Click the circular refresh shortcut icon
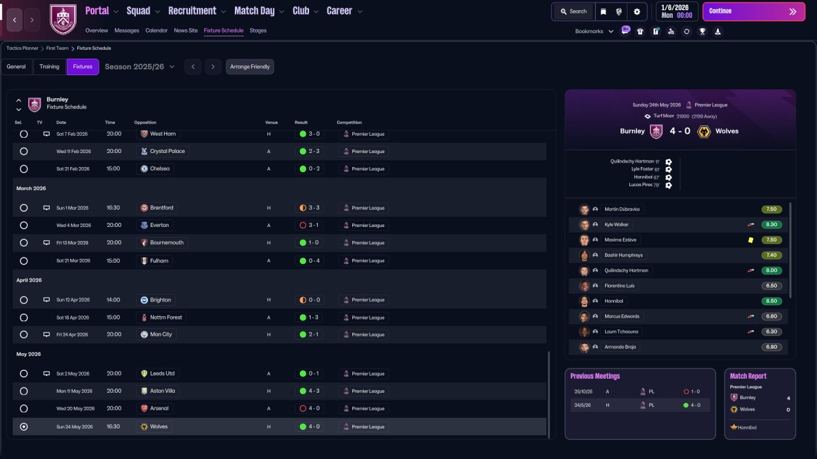Image resolution: width=817 pixels, height=459 pixels. pos(687,31)
